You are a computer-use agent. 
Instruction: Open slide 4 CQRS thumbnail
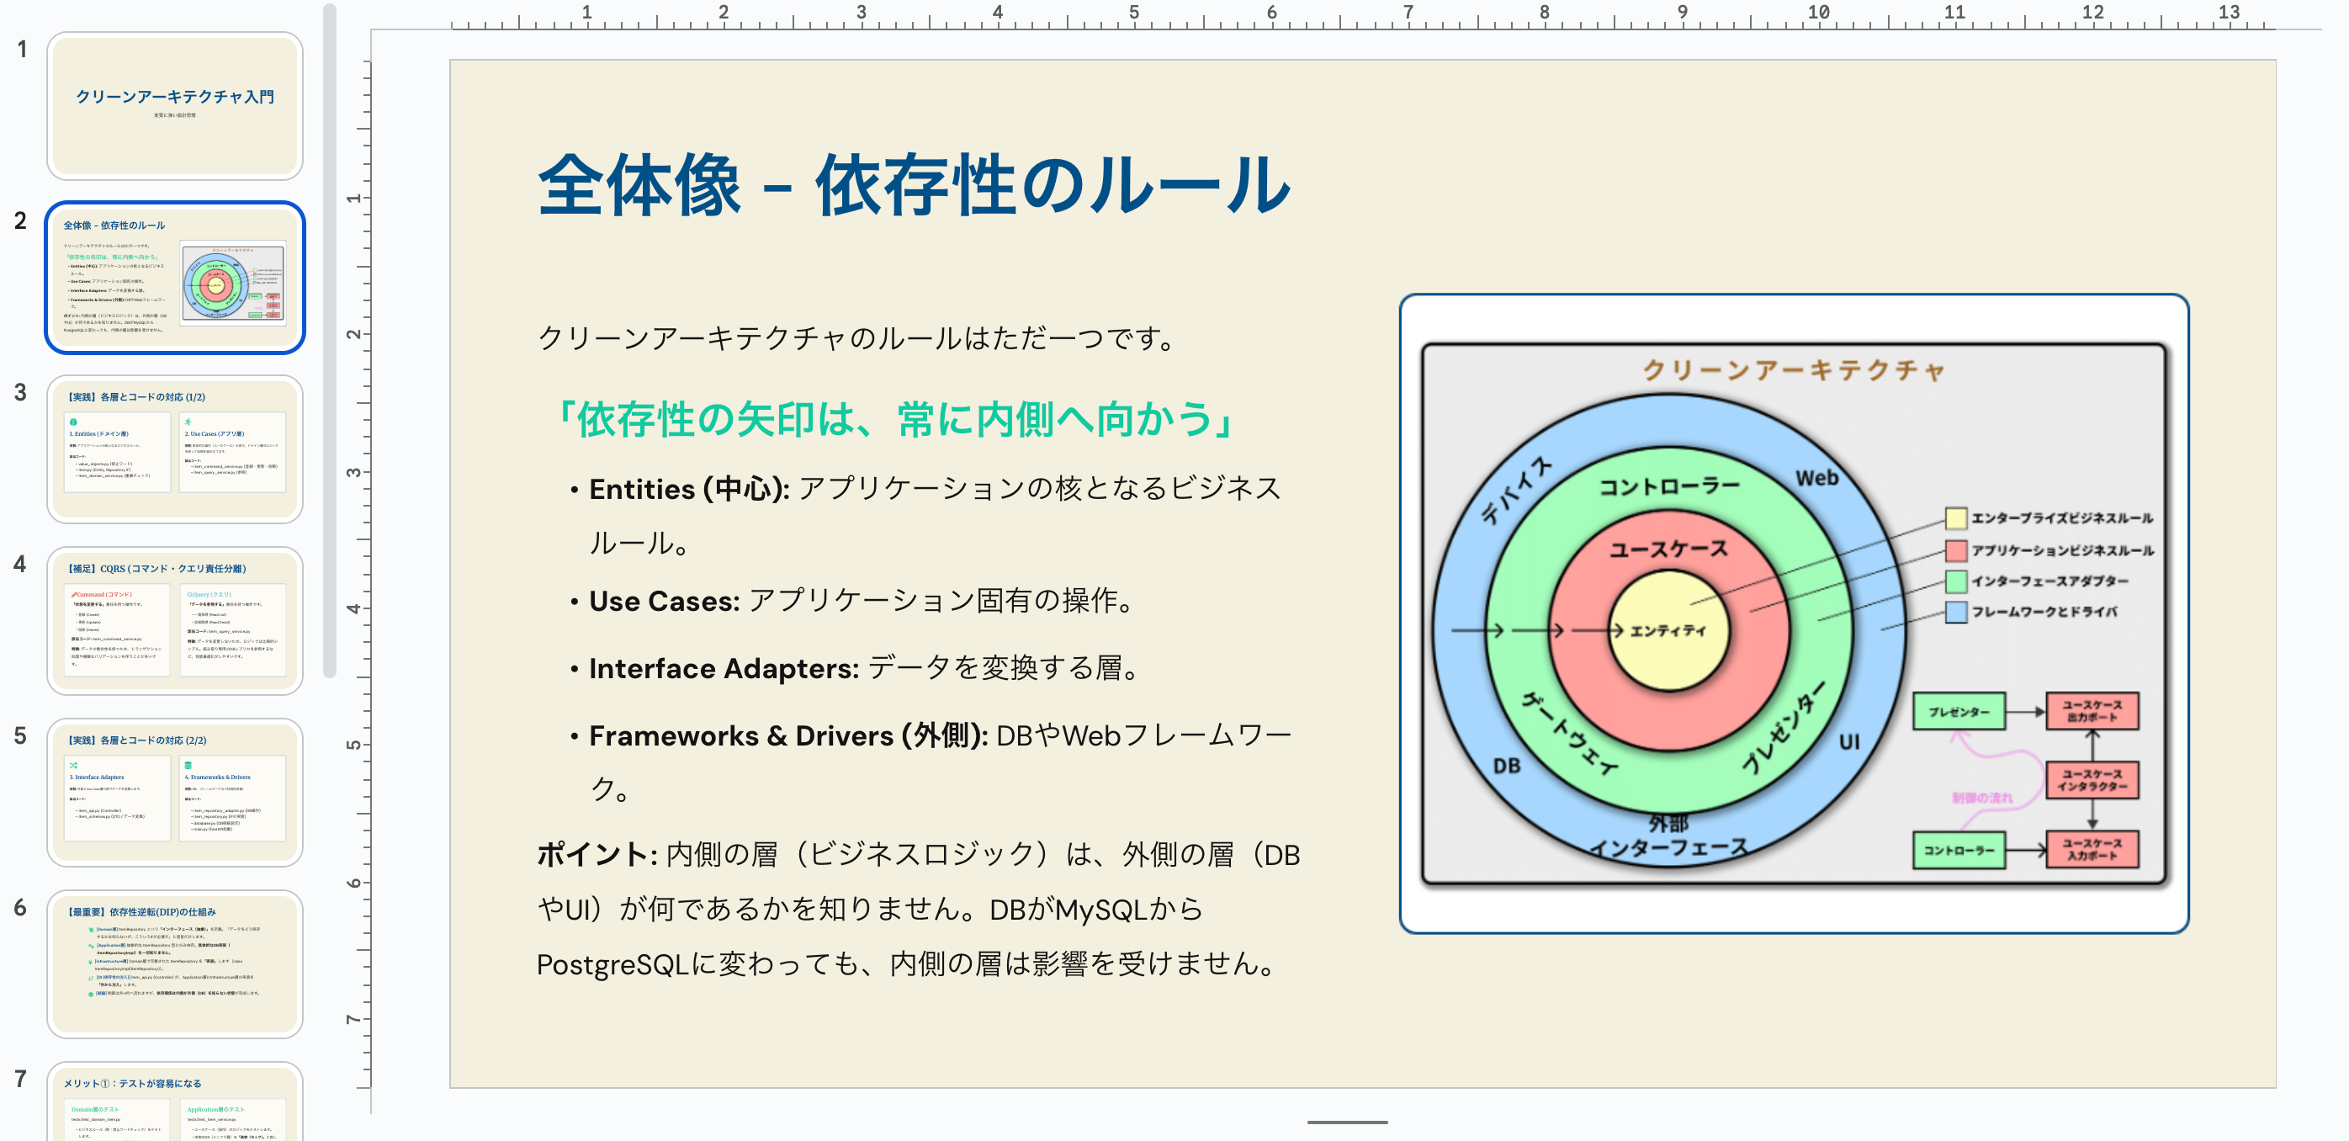174,620
